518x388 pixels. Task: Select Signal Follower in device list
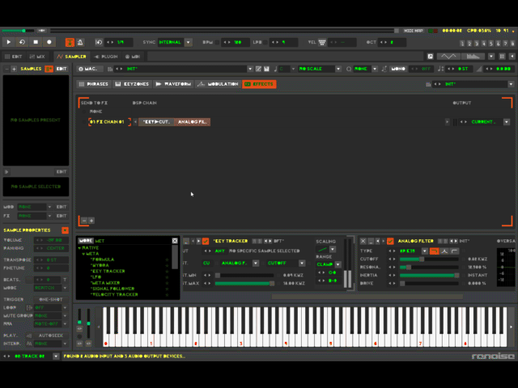tap(113, 289)
